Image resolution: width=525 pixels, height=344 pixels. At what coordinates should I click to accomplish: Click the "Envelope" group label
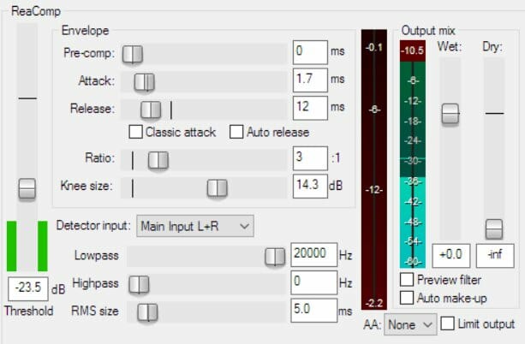[85, 31]
